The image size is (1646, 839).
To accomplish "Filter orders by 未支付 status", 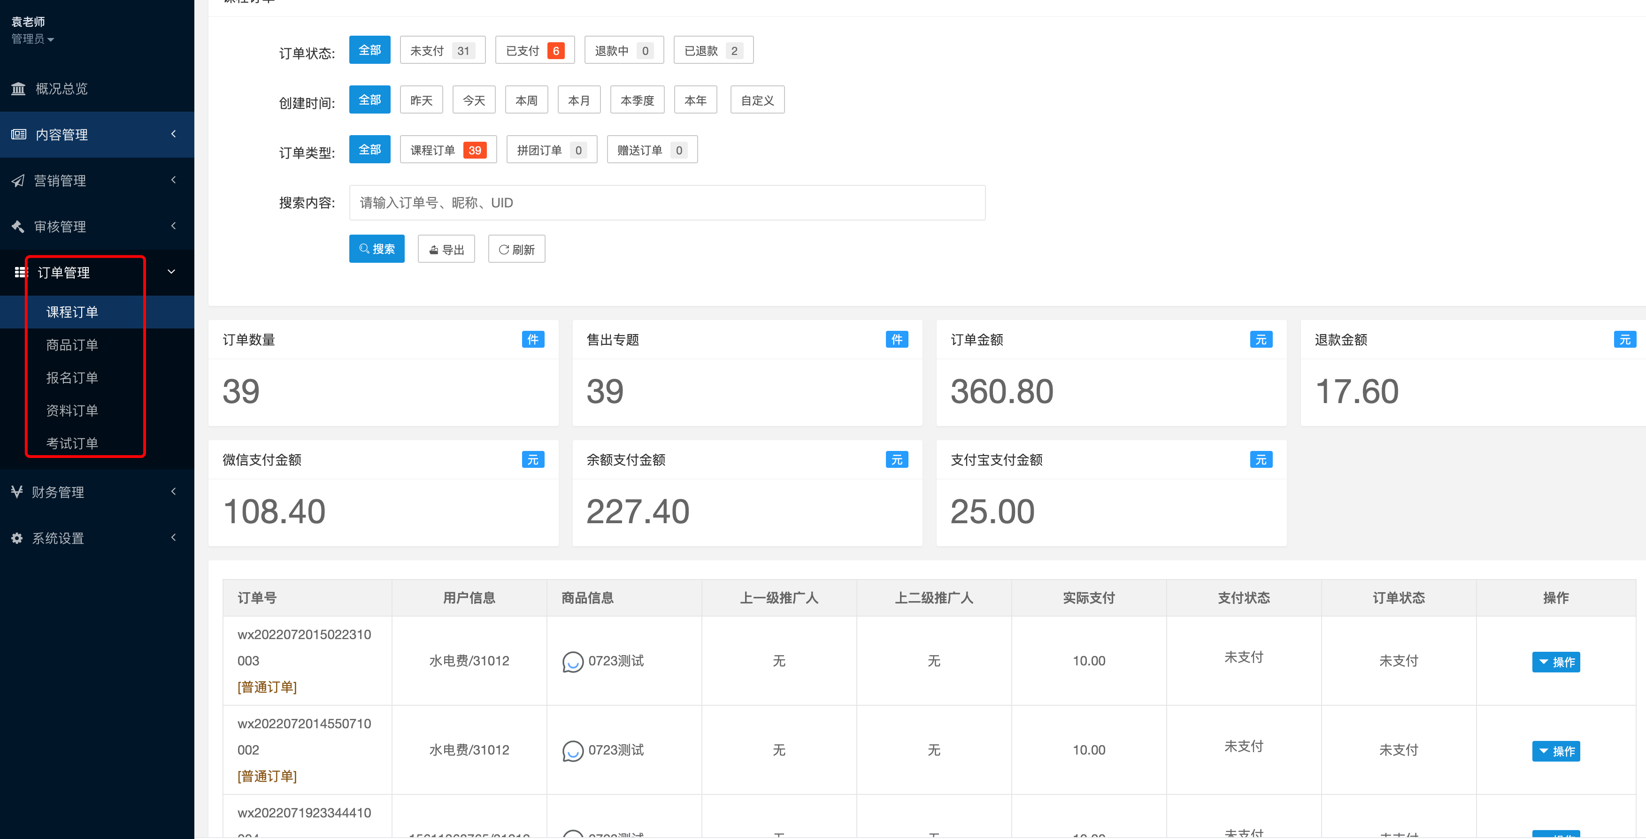I will (442, 50).
